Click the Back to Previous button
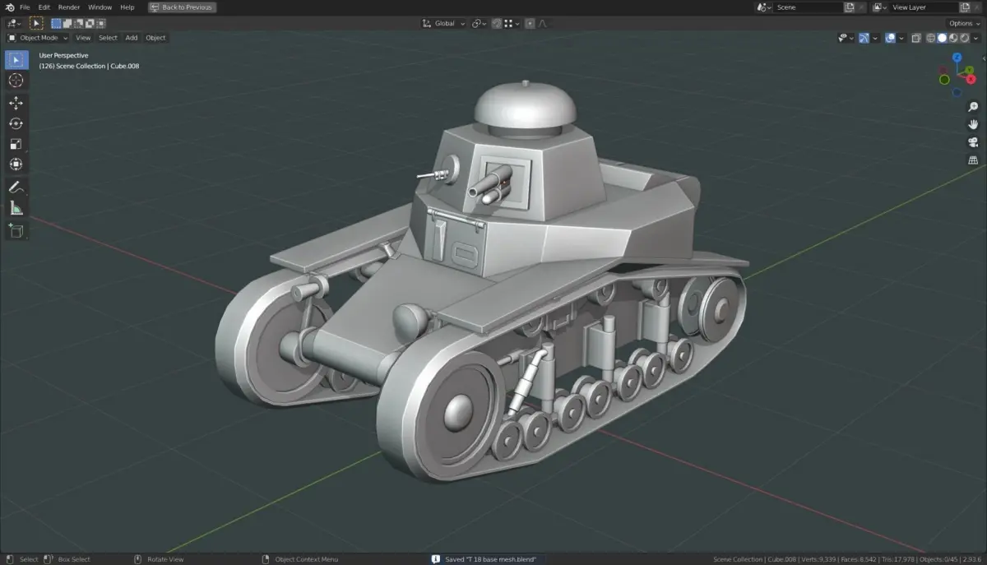The width and height of the screenshot is (987, 565). (183, 7)
